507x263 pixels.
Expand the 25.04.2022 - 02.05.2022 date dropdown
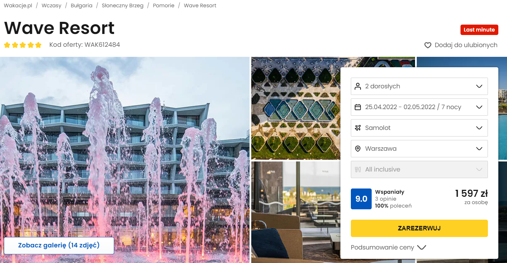[x=419, y=107]
